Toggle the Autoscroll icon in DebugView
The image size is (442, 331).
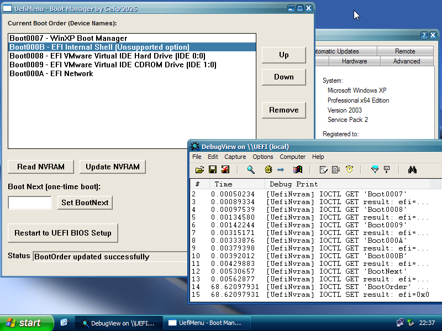[336, 169]
